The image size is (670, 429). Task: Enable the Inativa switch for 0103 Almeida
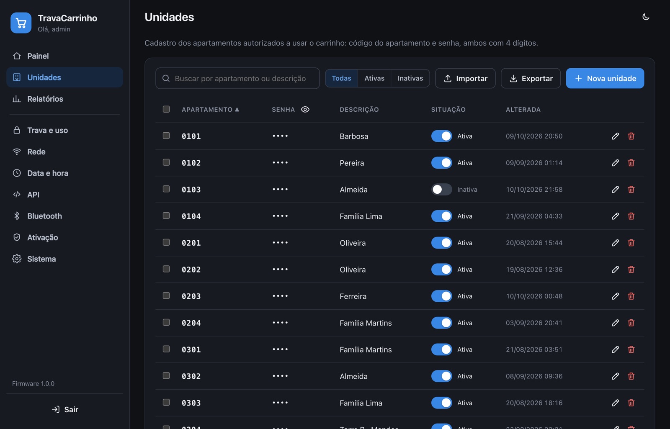point(441,190)
